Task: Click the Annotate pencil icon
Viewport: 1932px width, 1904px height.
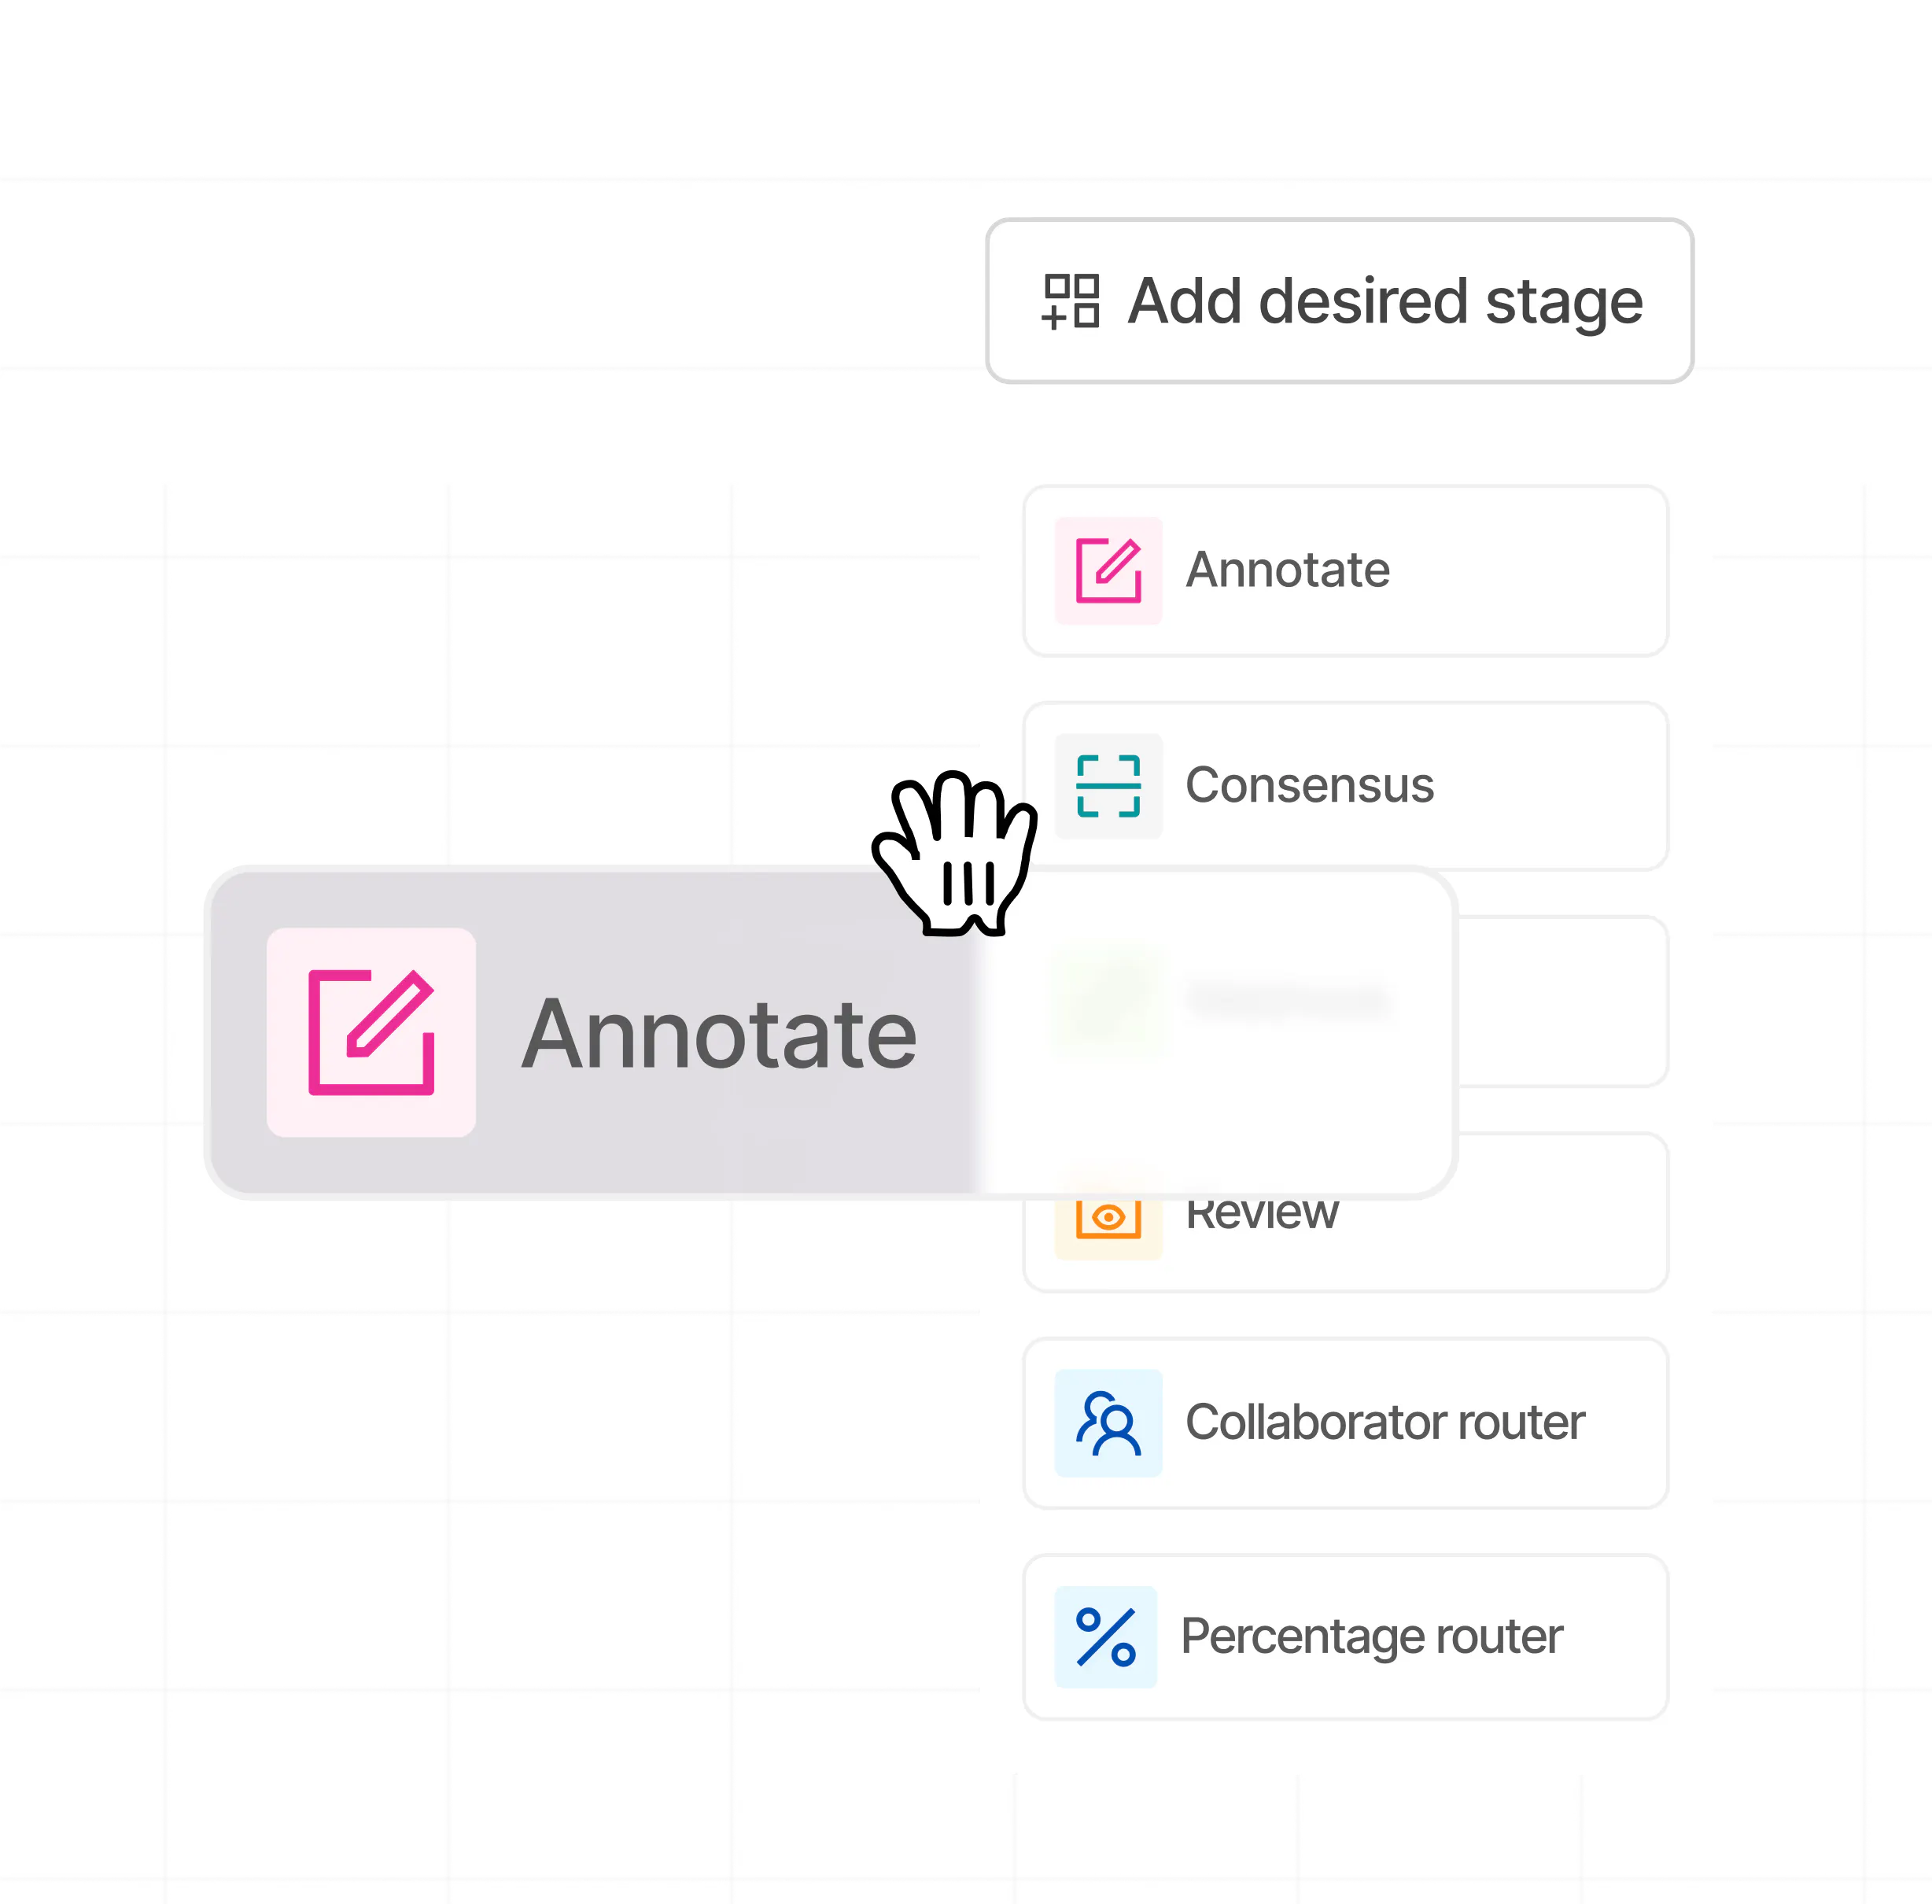Action: point(1108,569)
